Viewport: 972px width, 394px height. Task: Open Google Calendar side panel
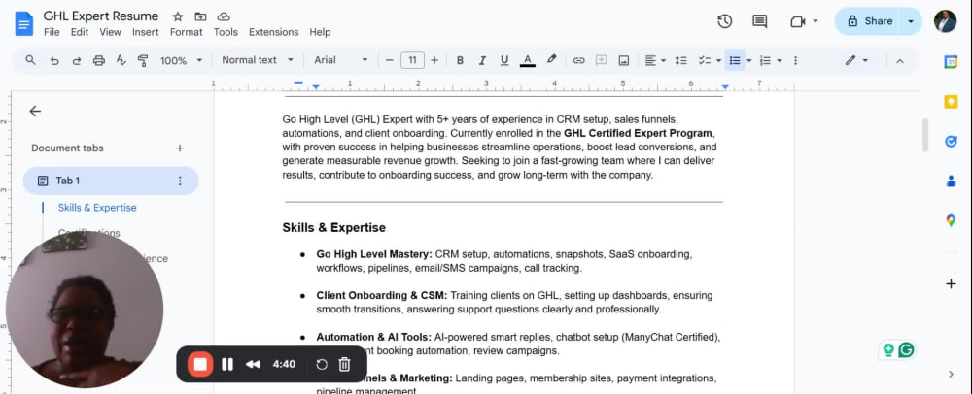(951, 62)
